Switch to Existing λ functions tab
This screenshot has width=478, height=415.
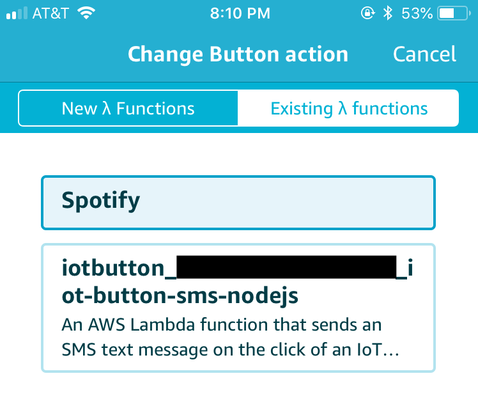(348, 108)
